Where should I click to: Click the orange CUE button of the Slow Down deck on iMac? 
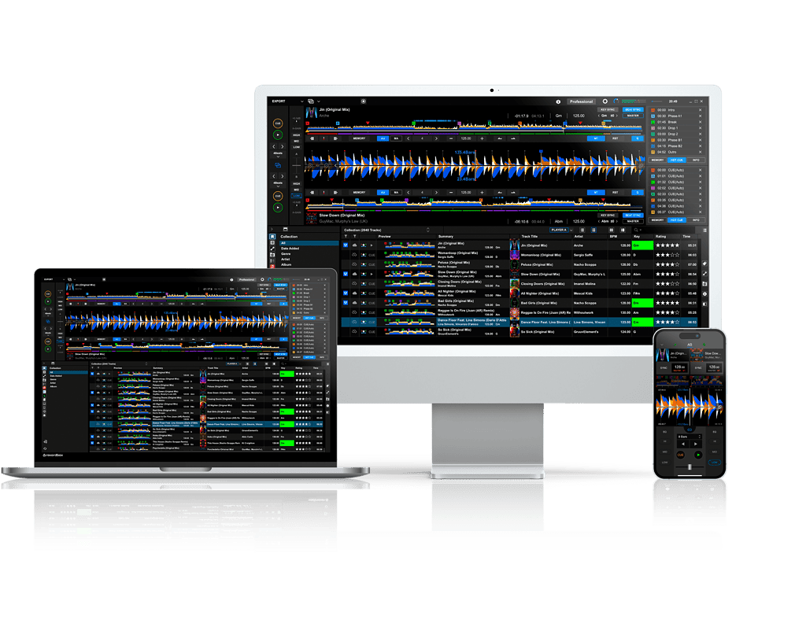click(278, 196)
